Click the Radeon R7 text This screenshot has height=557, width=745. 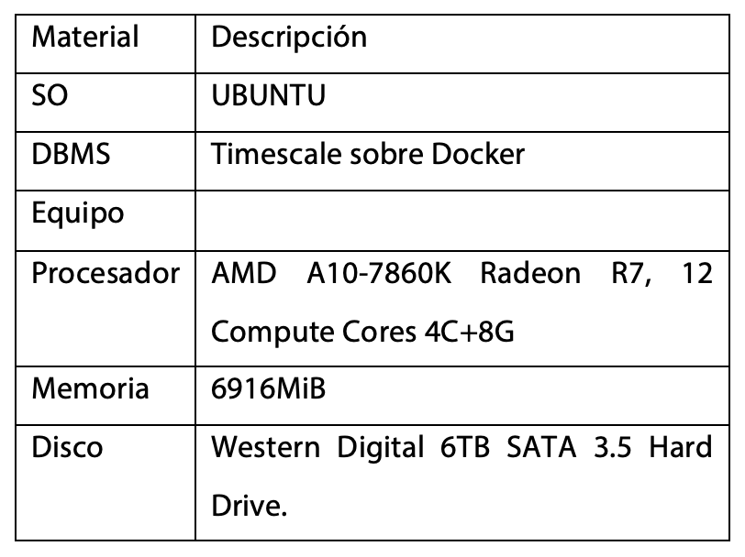pyautogui.click(x=565, y=274)
